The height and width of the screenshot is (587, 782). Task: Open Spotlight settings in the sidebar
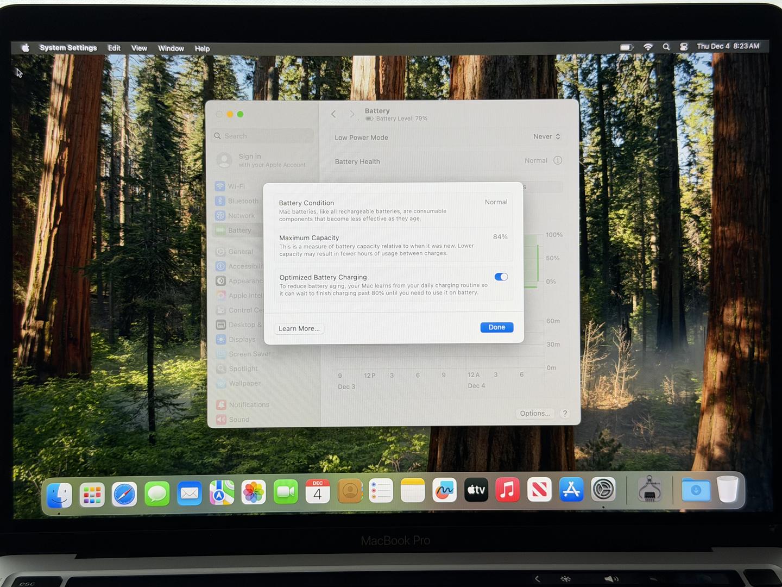point(237,369)
